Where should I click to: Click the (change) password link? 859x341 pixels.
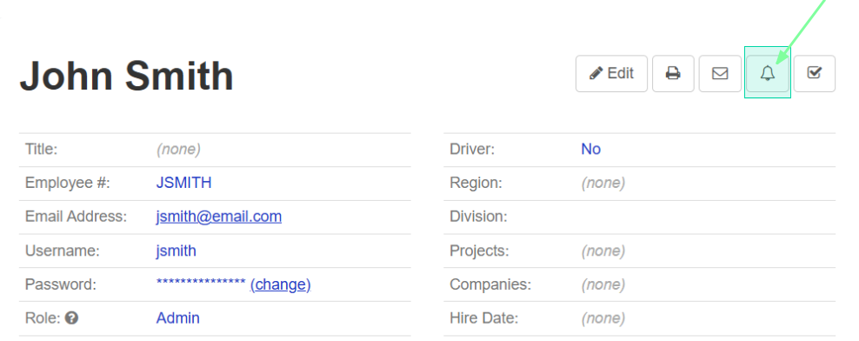pyautogui.click(x=281, y=284)
